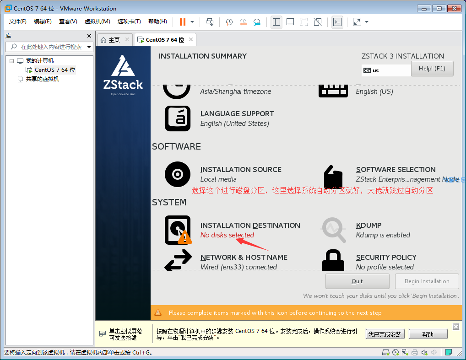466x360 pixels.
Task: Click the message log status bar icon
Action: pos(449,353)
